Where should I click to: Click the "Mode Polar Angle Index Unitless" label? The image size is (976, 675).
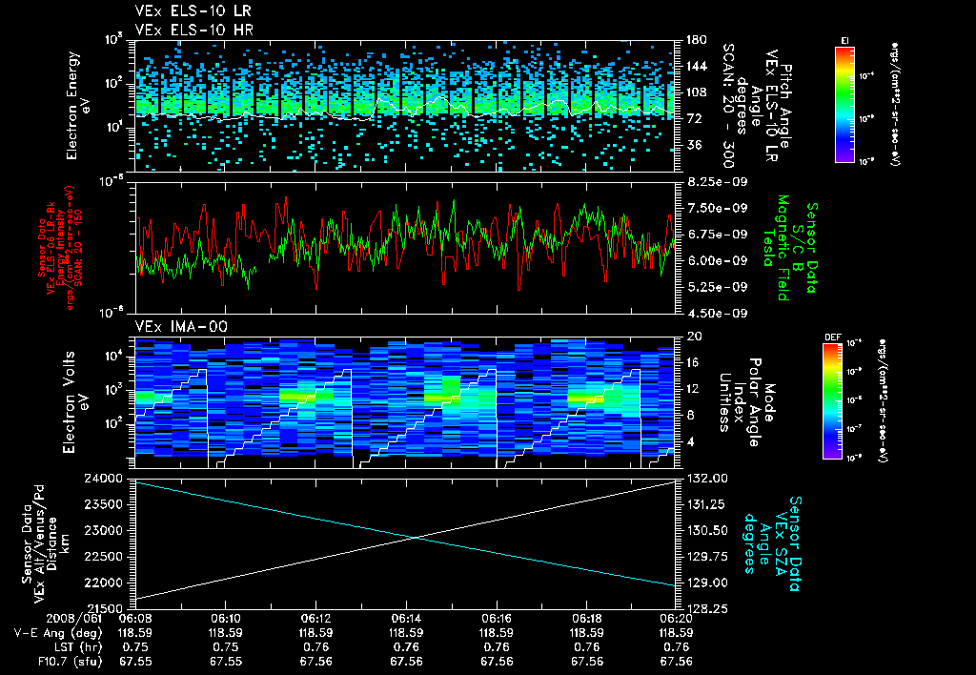tap(745, 402)
